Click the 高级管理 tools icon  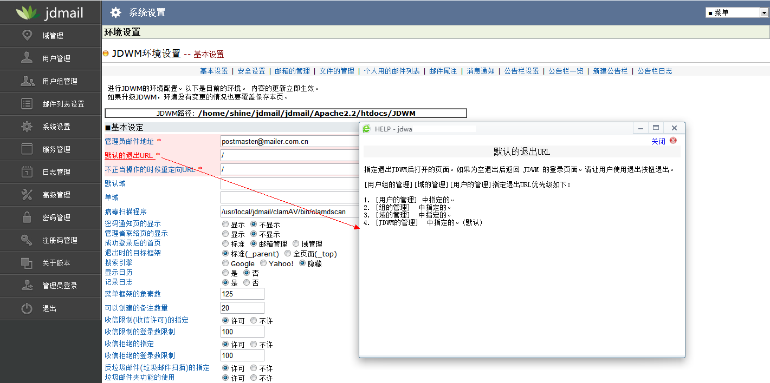click(27, 194)
